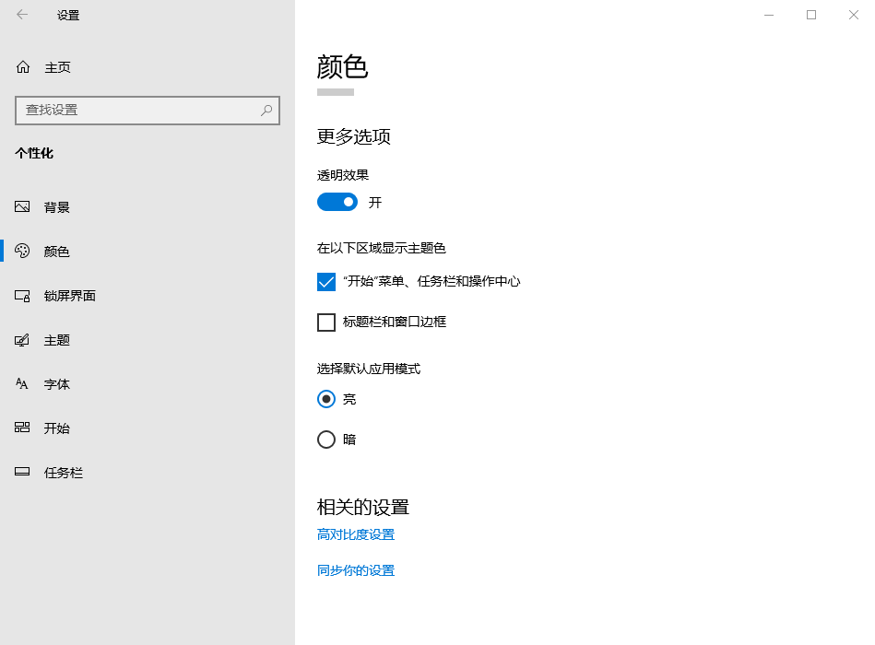875x645 pixels.
Task: Click the 主页 home icon
Action: point(21,66)
